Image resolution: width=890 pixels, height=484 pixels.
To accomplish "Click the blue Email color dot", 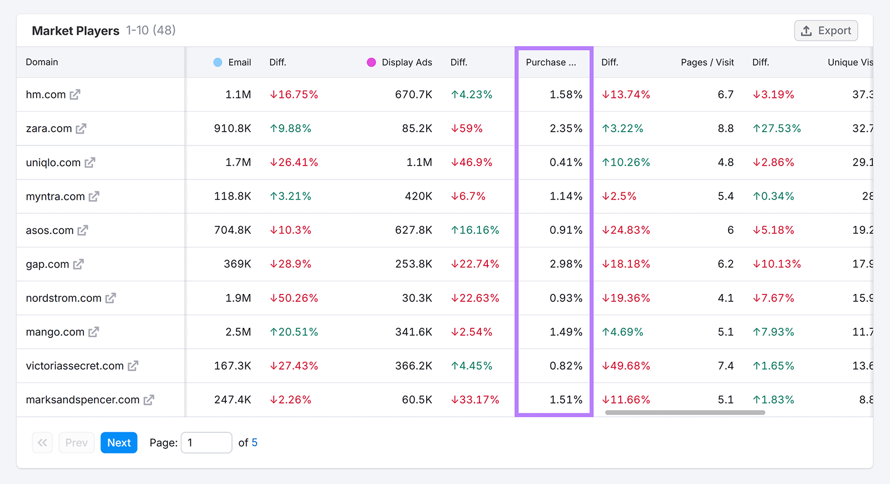I will pyautogui.click(x=218, y=62).
